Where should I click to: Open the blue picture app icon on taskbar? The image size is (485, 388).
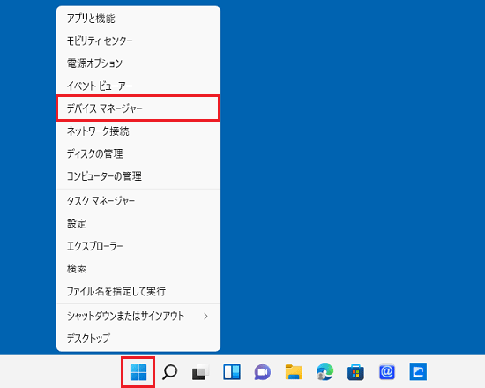[418, 372]
